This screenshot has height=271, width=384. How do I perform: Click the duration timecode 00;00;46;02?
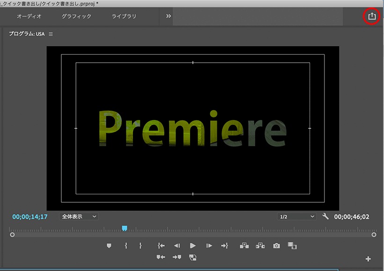tap(352, 217)
